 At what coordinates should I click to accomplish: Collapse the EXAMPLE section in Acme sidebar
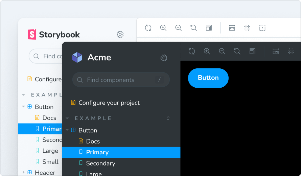pyautogui.click(x=67, y=118)
